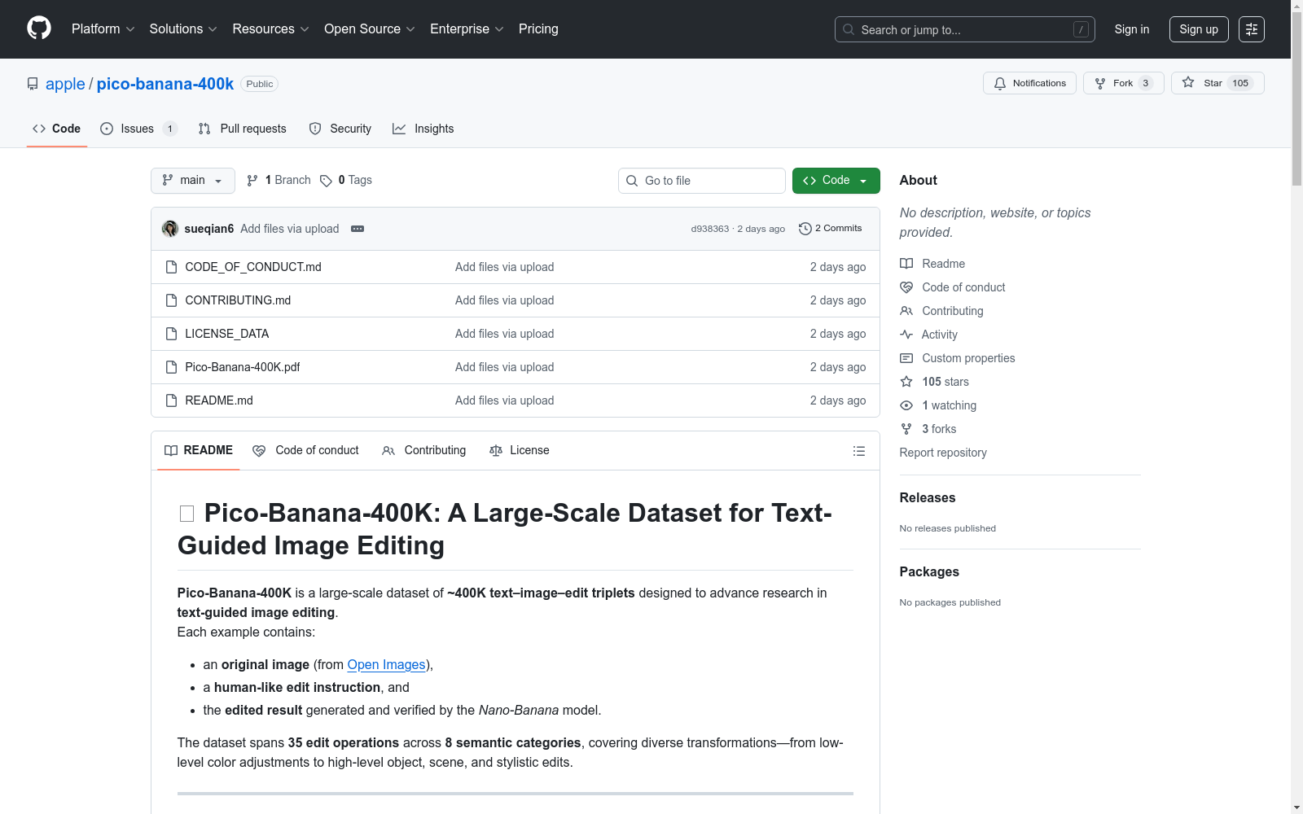
Task: Open commit hash d938363
Action: (710, 229)
